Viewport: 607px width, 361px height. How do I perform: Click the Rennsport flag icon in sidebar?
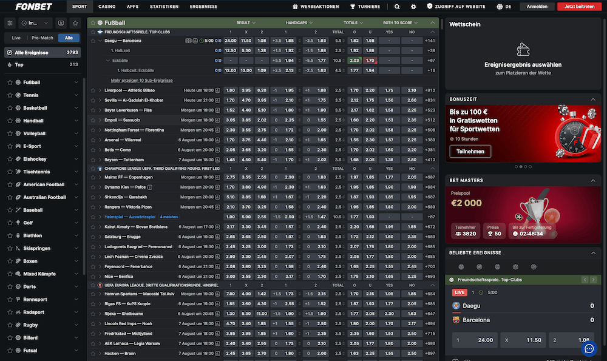(x=18, y=300)
